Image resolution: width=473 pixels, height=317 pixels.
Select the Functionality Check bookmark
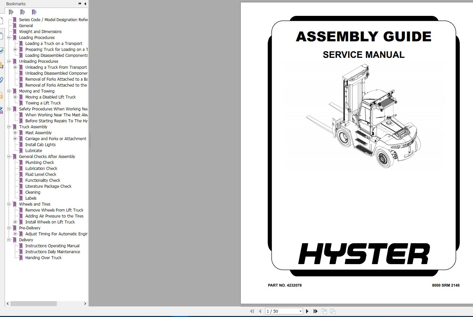43,180
